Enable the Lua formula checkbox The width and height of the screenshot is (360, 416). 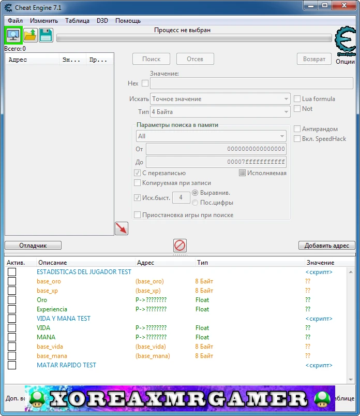pyautogui.click(x=297, y=99)
